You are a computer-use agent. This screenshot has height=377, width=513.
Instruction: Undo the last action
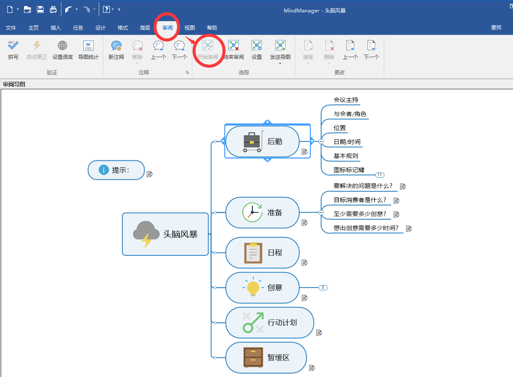[68, 9]
